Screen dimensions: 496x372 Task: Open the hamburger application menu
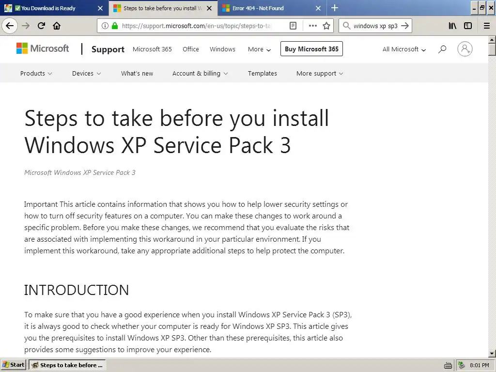(x=487, y=26)
